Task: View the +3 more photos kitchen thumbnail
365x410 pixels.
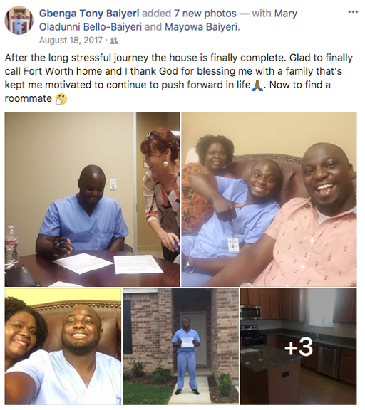Action: [299, 347]
